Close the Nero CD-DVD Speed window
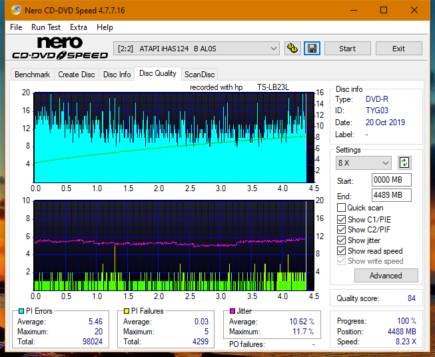Viewport: 435px width, 357px height. [x=414, y=10]
